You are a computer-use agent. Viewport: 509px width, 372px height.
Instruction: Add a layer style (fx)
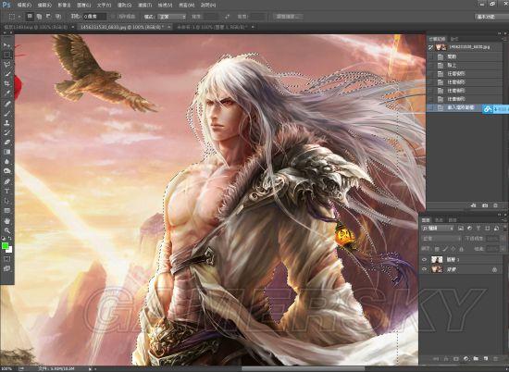446,359
